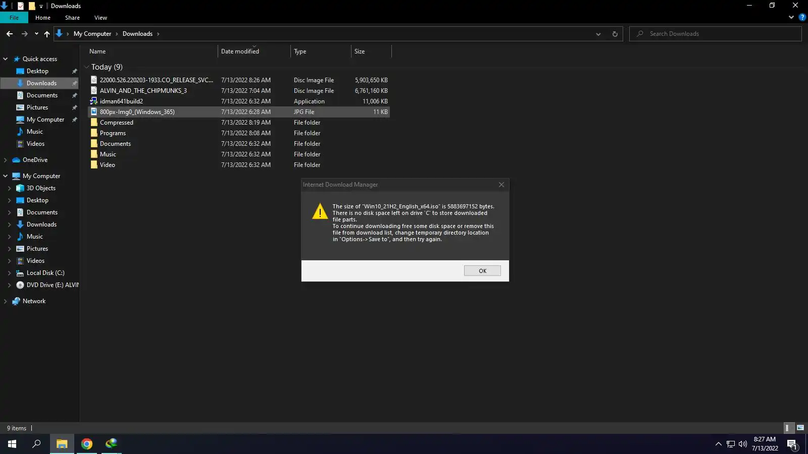This screenshot has height=454, width=808.
Task: Expand the Network tree node
Action: [6, 301]
